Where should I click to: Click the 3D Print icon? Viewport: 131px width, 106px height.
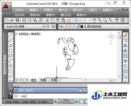tap(40, 20)
